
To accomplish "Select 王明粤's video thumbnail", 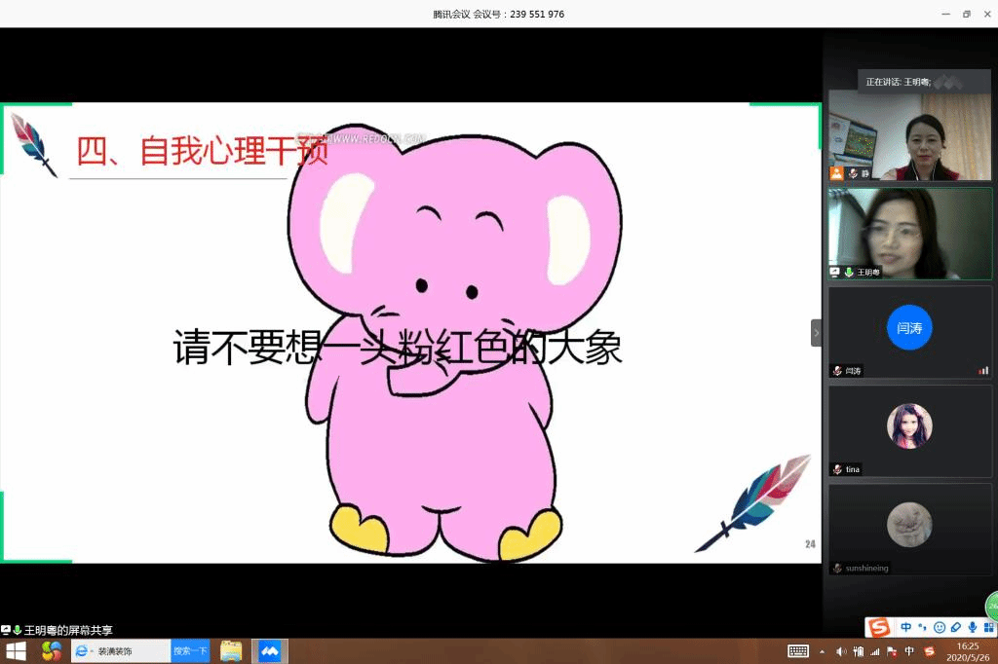I will click(x=909, y=234).
